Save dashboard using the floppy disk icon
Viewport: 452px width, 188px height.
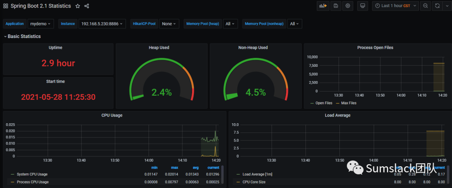pos(336,6)
